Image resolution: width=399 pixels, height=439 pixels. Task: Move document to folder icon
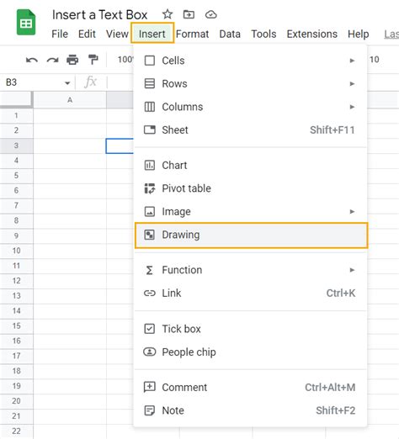pyautogui.click(x=189, y=14)
